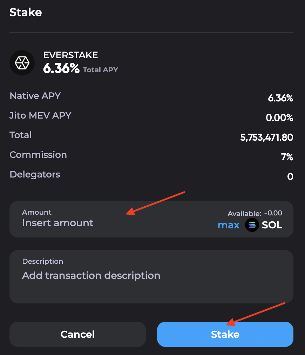Click the Description field label

coord(42,261)
